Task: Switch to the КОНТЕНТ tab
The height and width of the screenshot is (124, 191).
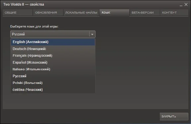Action: pyautogui.click(x=174, y=13)
